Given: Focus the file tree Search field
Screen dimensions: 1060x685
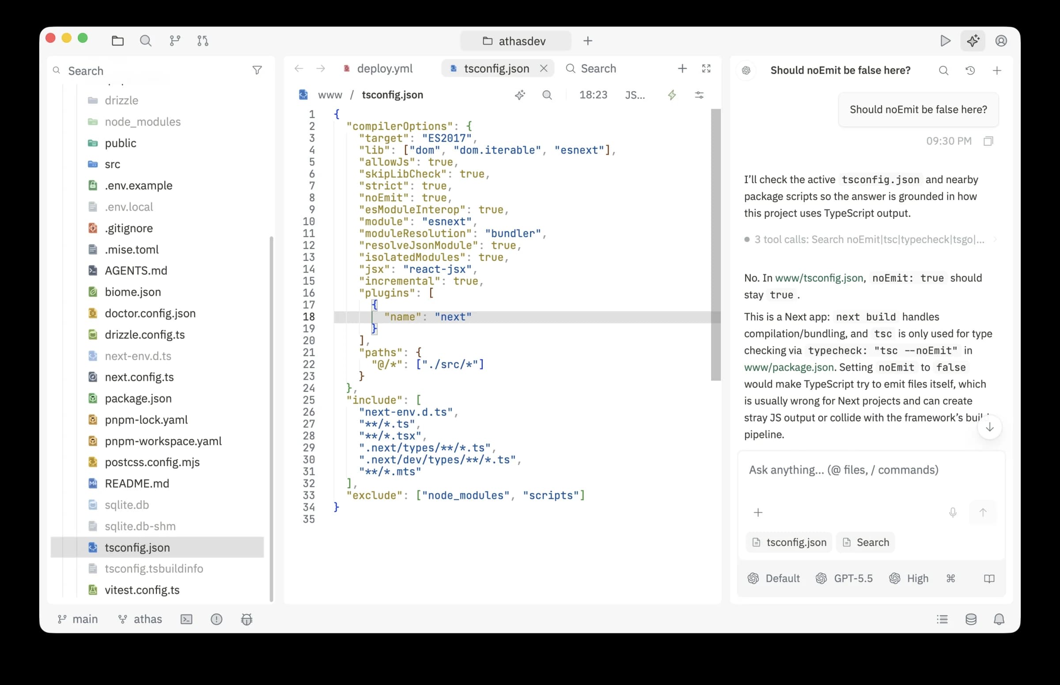Looking at the screenshot, I should pyautogui.click(x=151, y=71).
